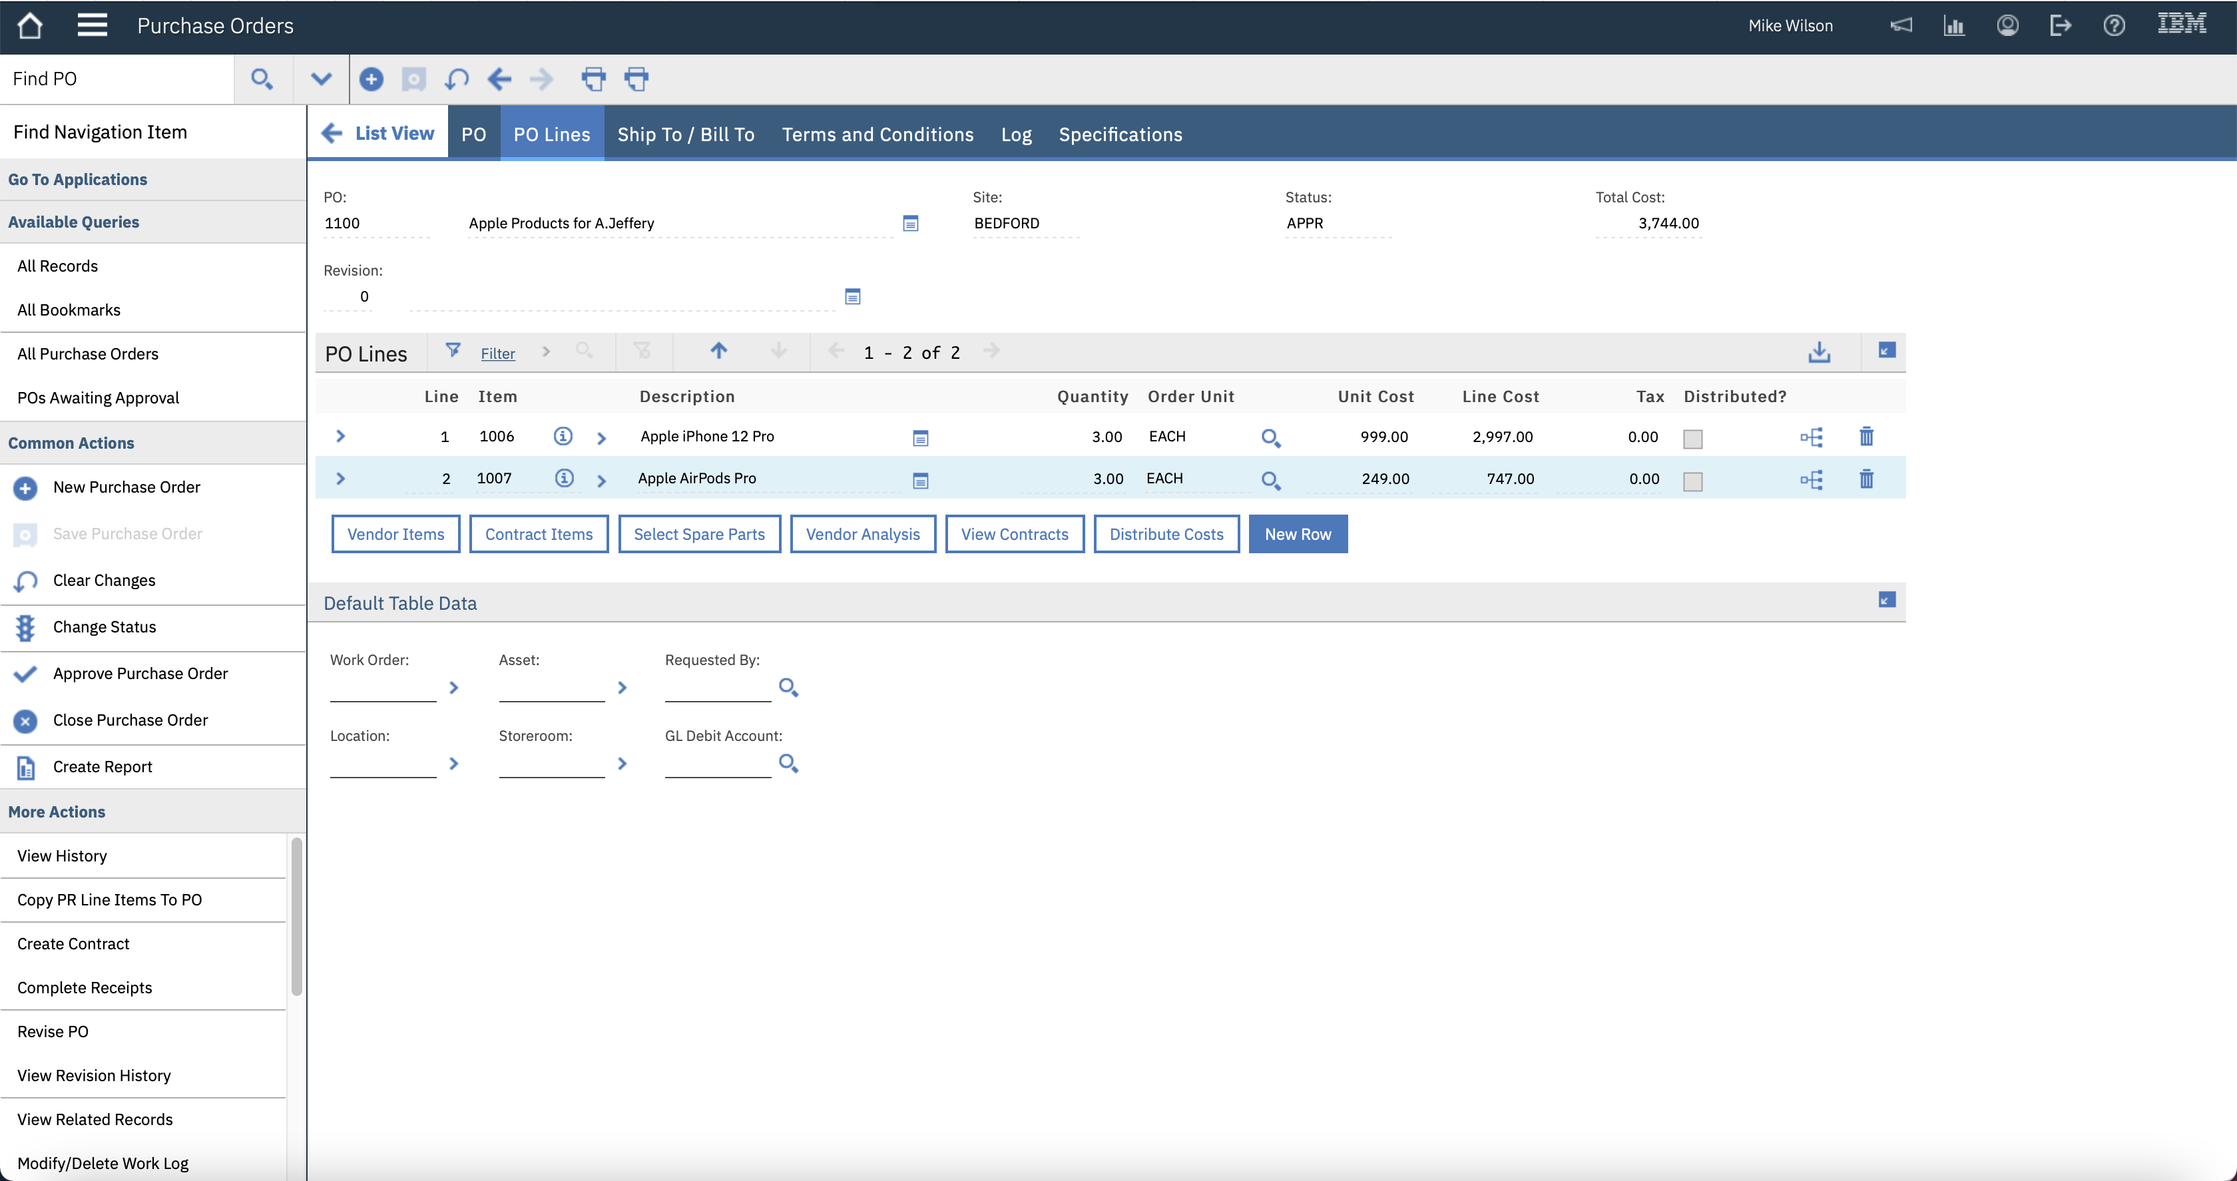Expand row details for line 2
The image size is (2237, 1181).
340,479
